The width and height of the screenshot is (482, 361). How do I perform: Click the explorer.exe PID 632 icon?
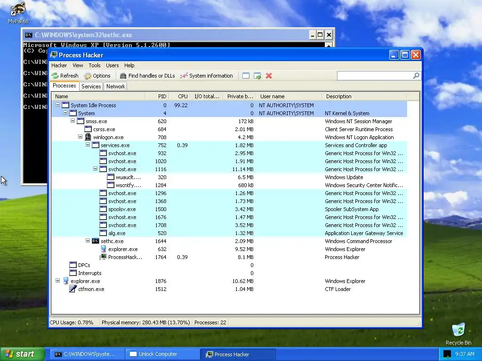[x=103, y=249]
